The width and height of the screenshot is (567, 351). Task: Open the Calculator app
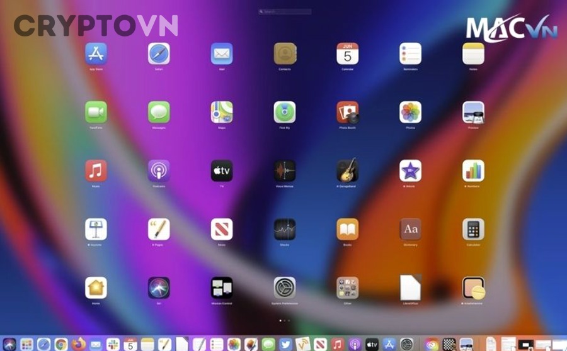pyautogui.click(x=473, y=229)
